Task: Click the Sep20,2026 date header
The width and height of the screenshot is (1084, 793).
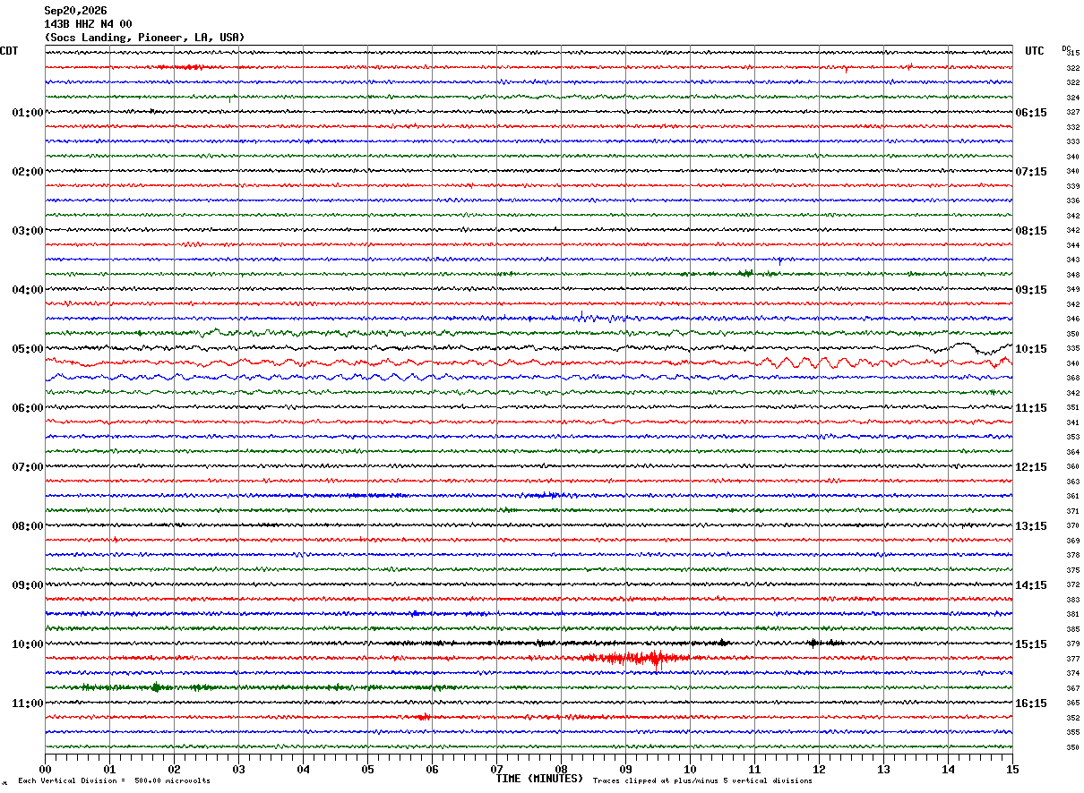Action: (75, 11)
